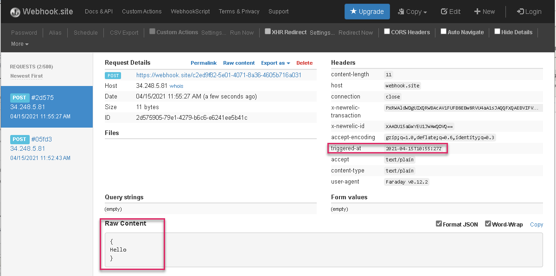Click the Permalink link

204,63
